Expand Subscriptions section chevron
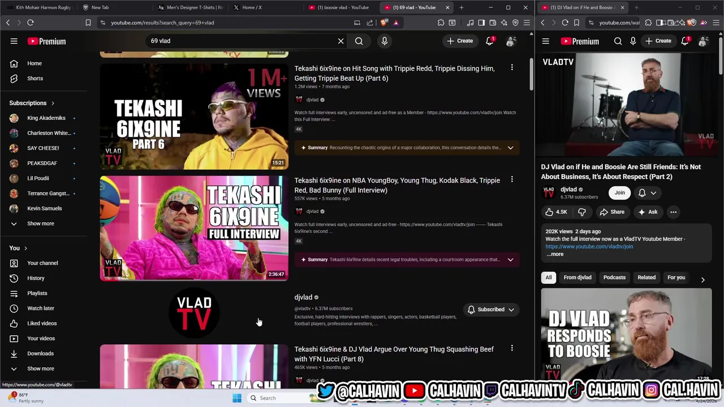 (53, 103)
